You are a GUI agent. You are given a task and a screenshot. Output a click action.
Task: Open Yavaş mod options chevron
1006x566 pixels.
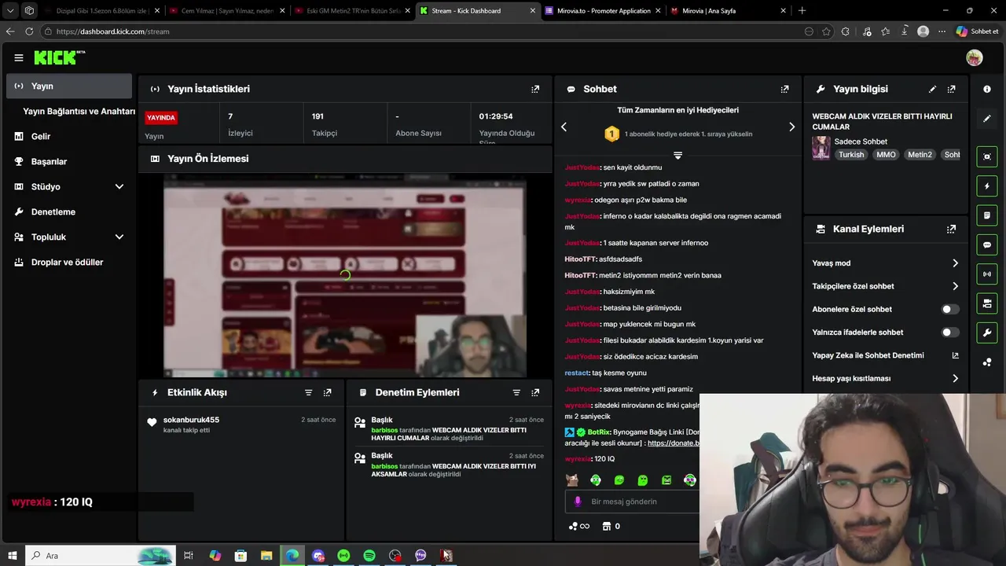click(x=955, y=263)
